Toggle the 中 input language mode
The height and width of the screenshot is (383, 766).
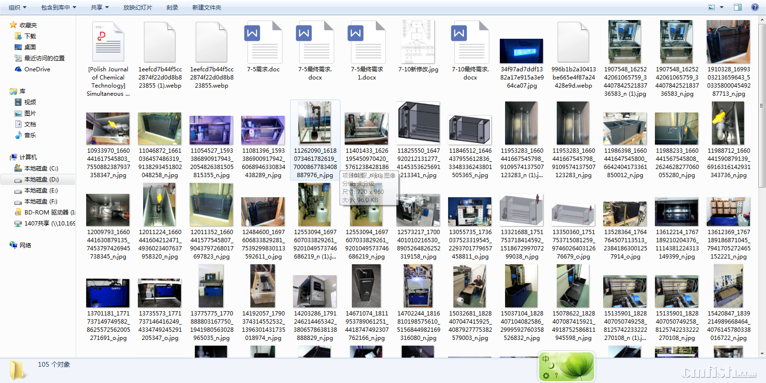[x=546, y=359]
